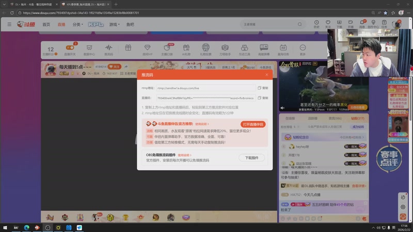The image size is (413, 232).
Task: Open 查看详情 link in 官方认证 row
Action: pos(359,186)
